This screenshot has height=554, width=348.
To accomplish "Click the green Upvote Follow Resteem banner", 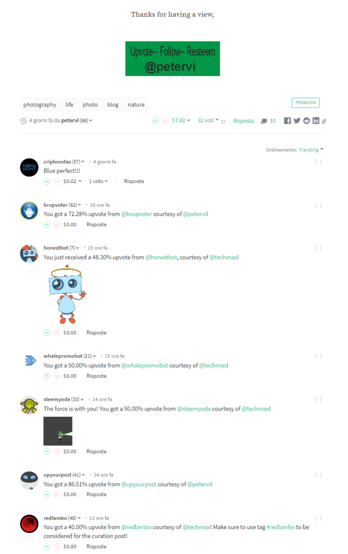I will (x=172, y=59).
